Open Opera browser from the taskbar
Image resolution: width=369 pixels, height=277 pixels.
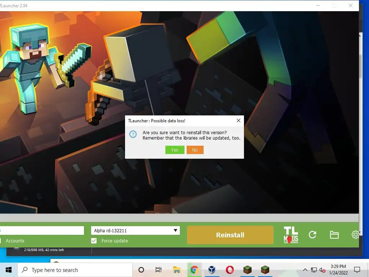pyautogui.click(x=230, y=270)
